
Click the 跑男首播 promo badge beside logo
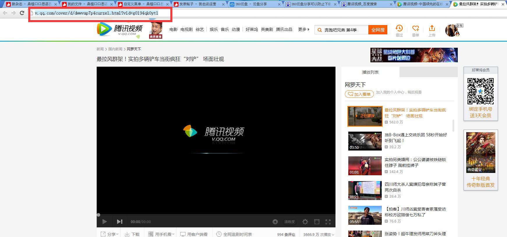(156, 30)
